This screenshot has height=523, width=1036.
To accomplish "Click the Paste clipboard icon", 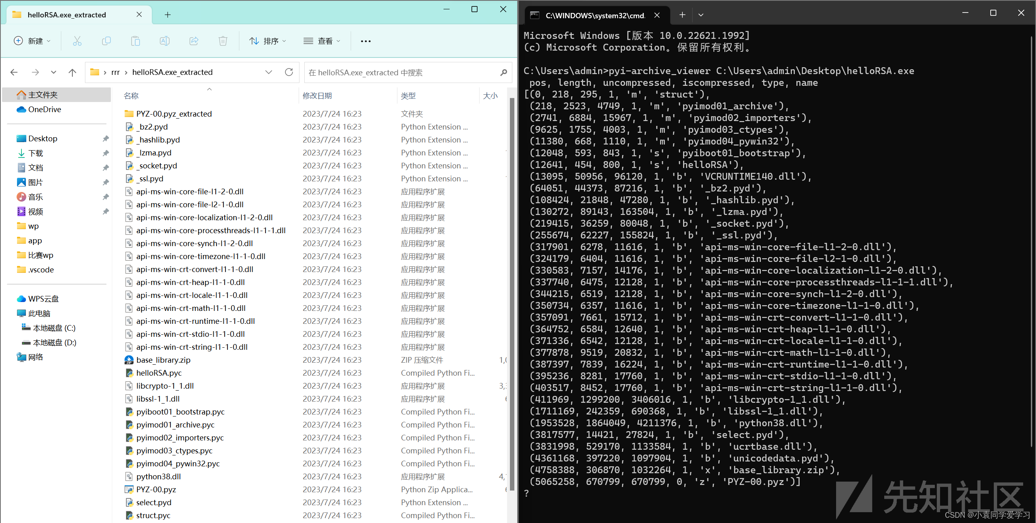I will [x=136, y=41].
